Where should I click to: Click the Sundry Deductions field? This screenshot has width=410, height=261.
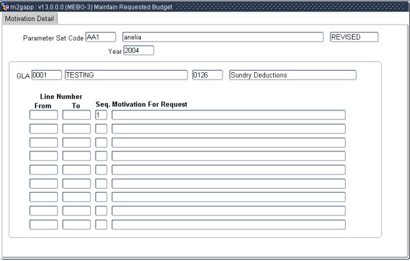click(293, 75)
